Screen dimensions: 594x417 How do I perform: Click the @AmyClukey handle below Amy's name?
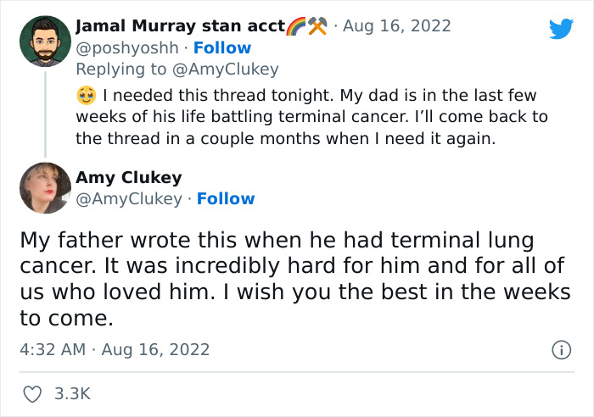point(128,199)
